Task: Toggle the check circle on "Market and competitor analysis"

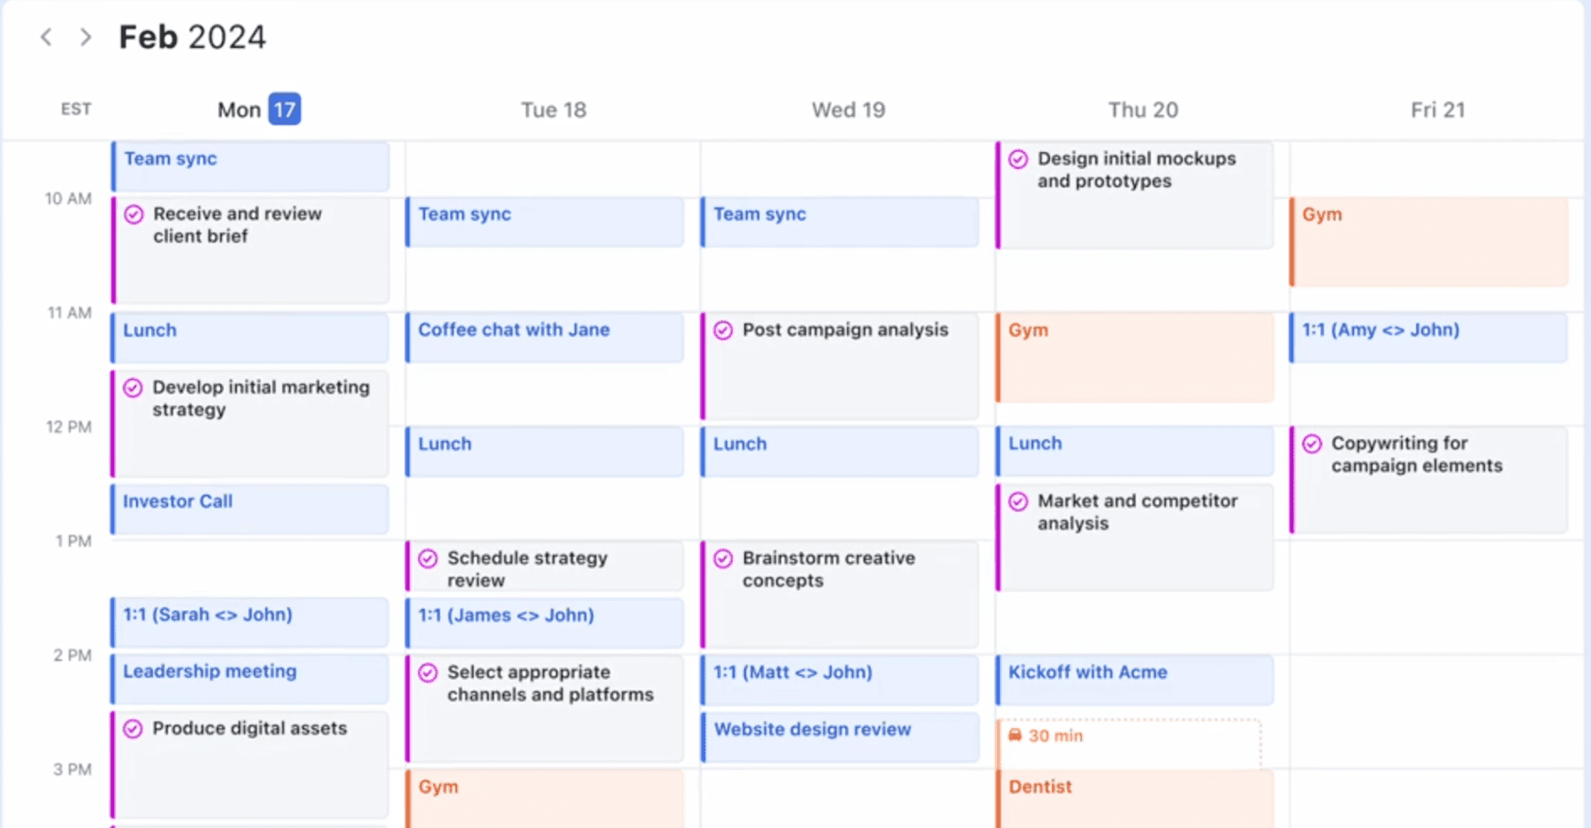Action: coord(1019,502)
